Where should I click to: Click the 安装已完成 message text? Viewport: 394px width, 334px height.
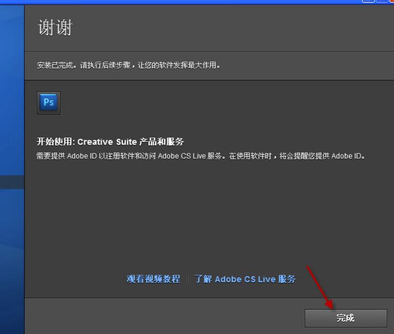coord(128,65)
